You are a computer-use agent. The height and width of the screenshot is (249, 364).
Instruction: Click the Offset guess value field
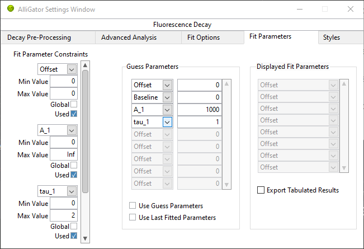[200, 85]
